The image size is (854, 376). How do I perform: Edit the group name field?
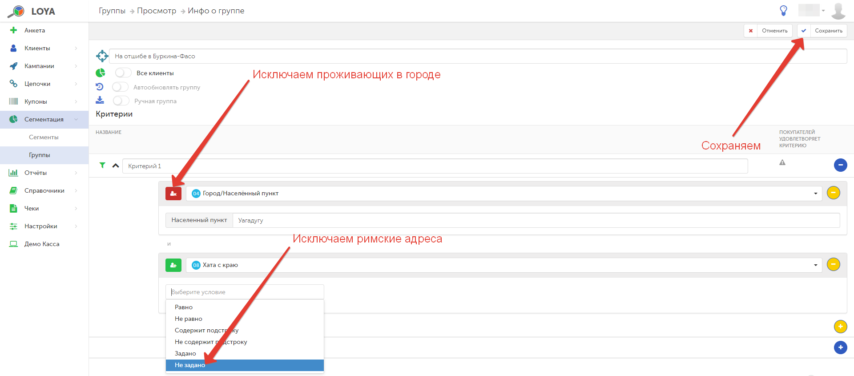[478, 56]
